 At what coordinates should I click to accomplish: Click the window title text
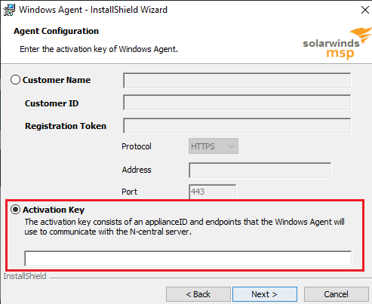pos(93,10)
